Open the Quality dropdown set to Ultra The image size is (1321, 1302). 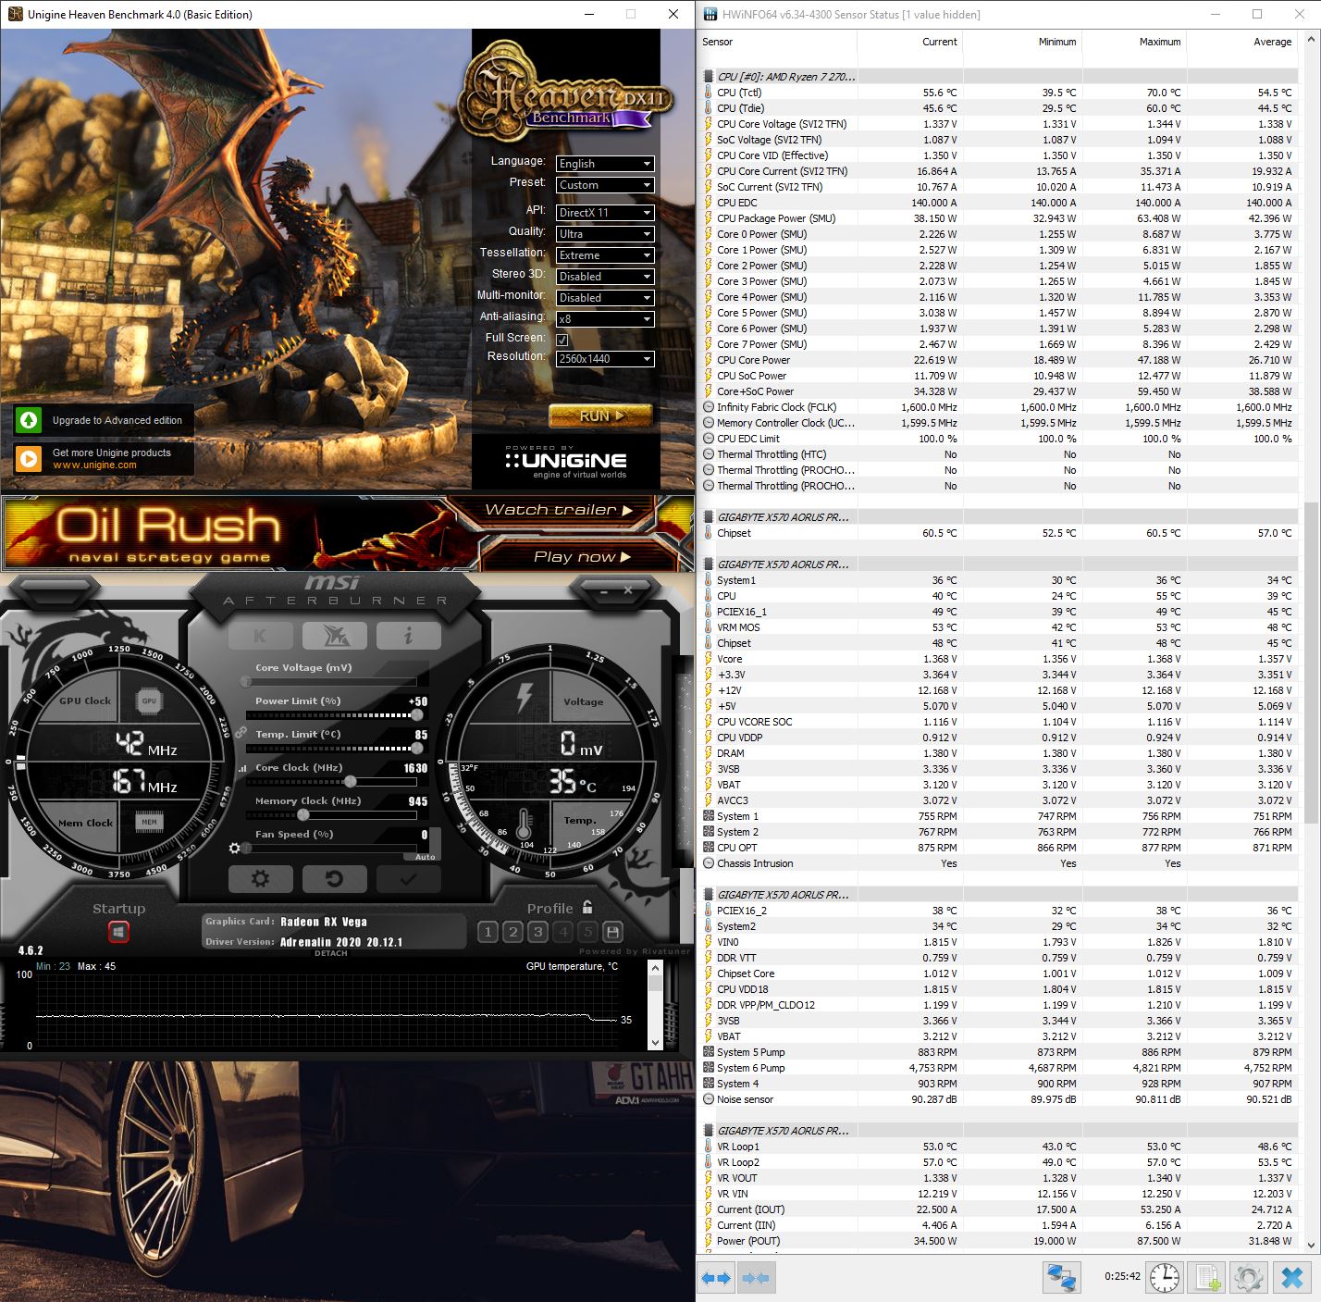[605, 234]
